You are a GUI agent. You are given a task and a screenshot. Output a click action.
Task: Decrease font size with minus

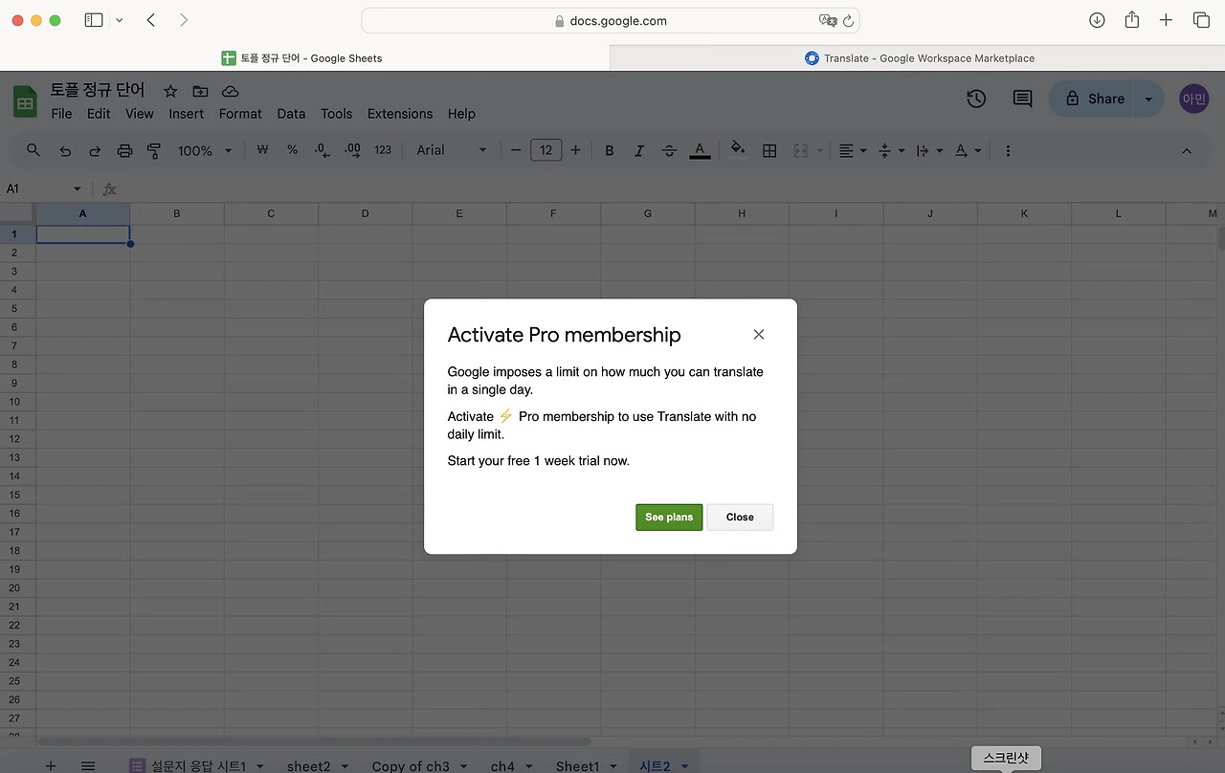pos(516,150)
